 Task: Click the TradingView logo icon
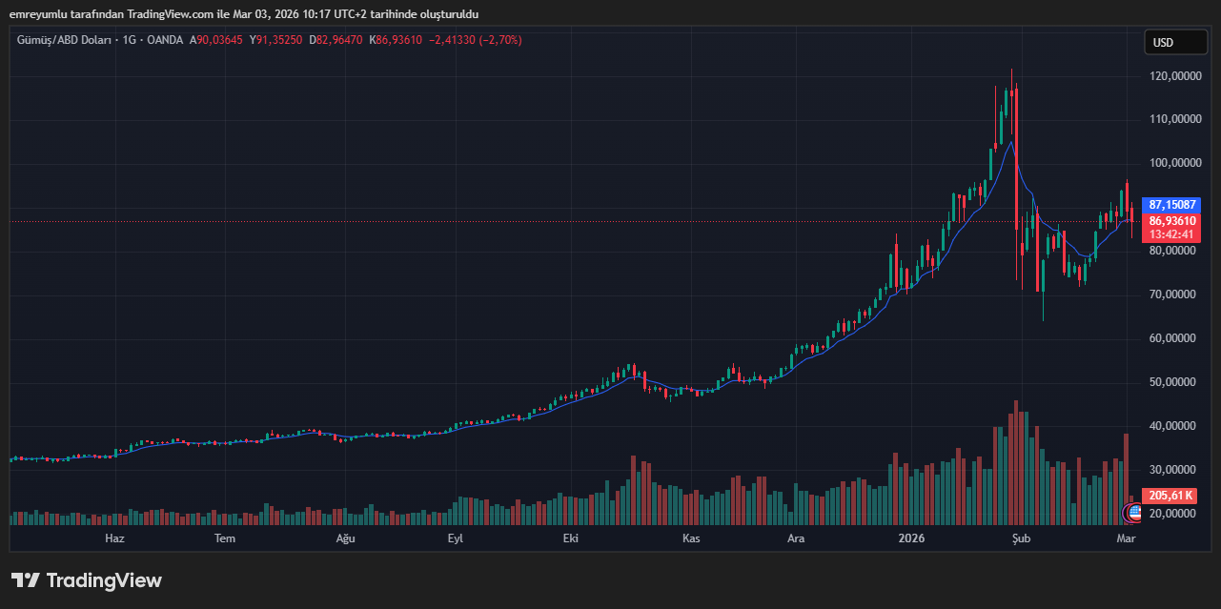pyautogui.click(x=26, y=580)
